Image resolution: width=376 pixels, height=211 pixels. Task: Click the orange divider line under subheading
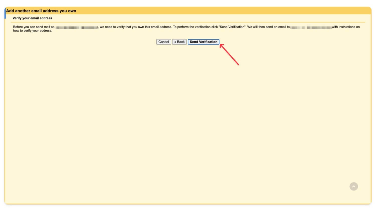188,22
